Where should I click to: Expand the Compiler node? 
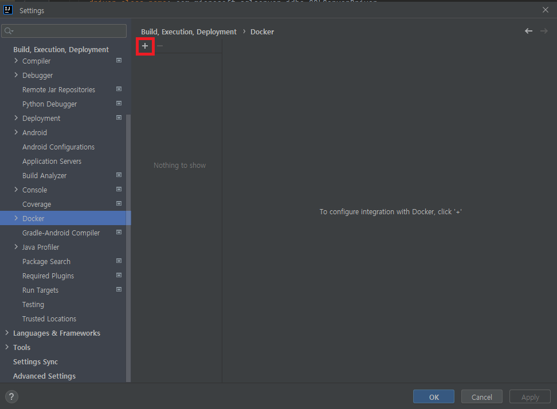pyautogui.click(x=16, y=61)
